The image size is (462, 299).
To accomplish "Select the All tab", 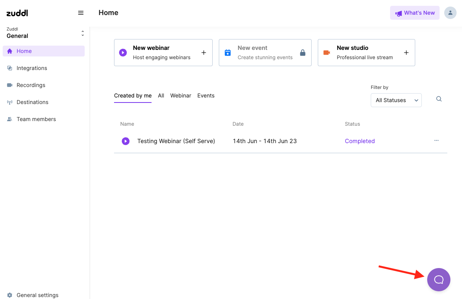I will click(x=161, y=96).
